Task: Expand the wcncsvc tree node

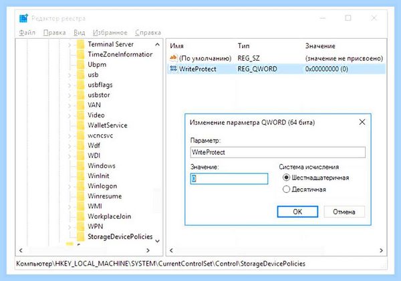Action: pyautogui.click(x=70, y=136)
